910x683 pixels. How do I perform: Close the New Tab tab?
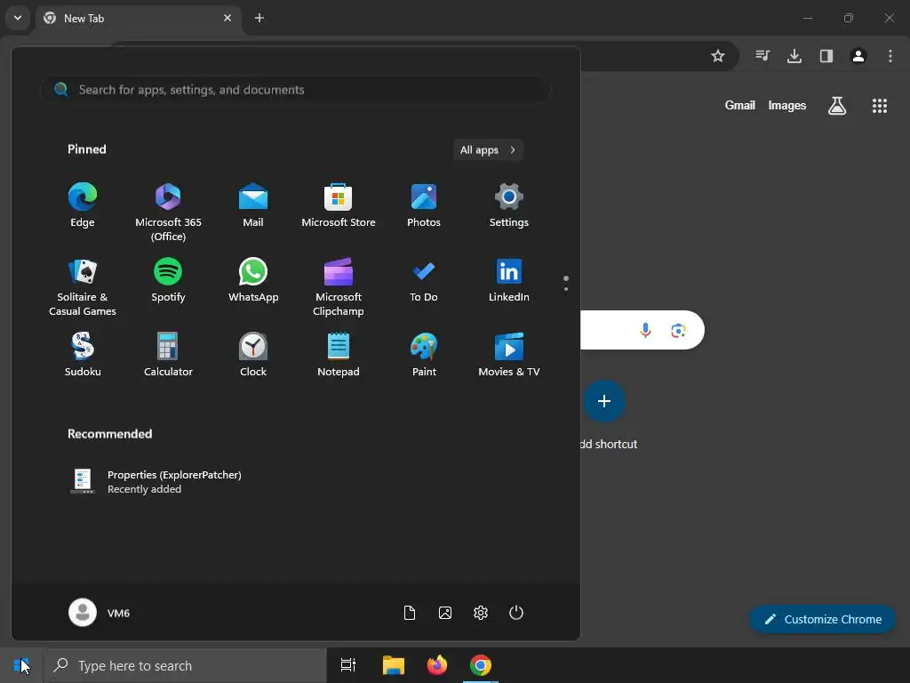(x=227, y=18)
